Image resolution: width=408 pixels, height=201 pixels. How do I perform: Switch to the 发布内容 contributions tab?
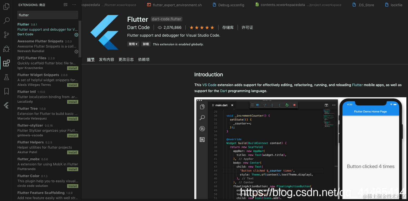click(x=107, y=59)
